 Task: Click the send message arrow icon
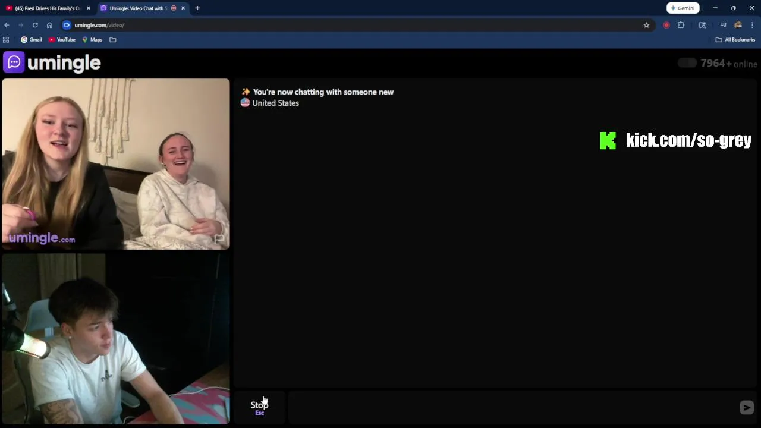[747, 407]
